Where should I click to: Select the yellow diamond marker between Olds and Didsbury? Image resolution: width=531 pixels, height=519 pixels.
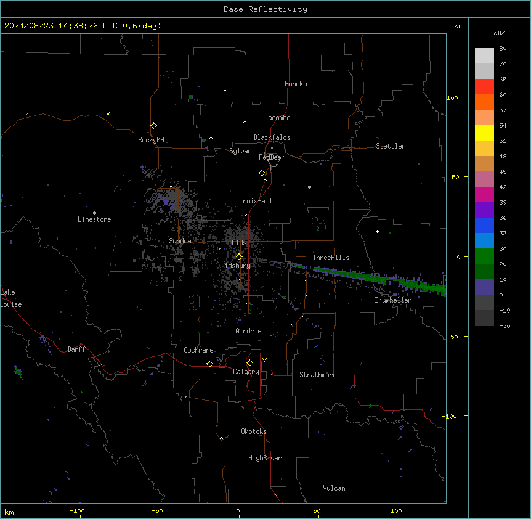[240, 257]
